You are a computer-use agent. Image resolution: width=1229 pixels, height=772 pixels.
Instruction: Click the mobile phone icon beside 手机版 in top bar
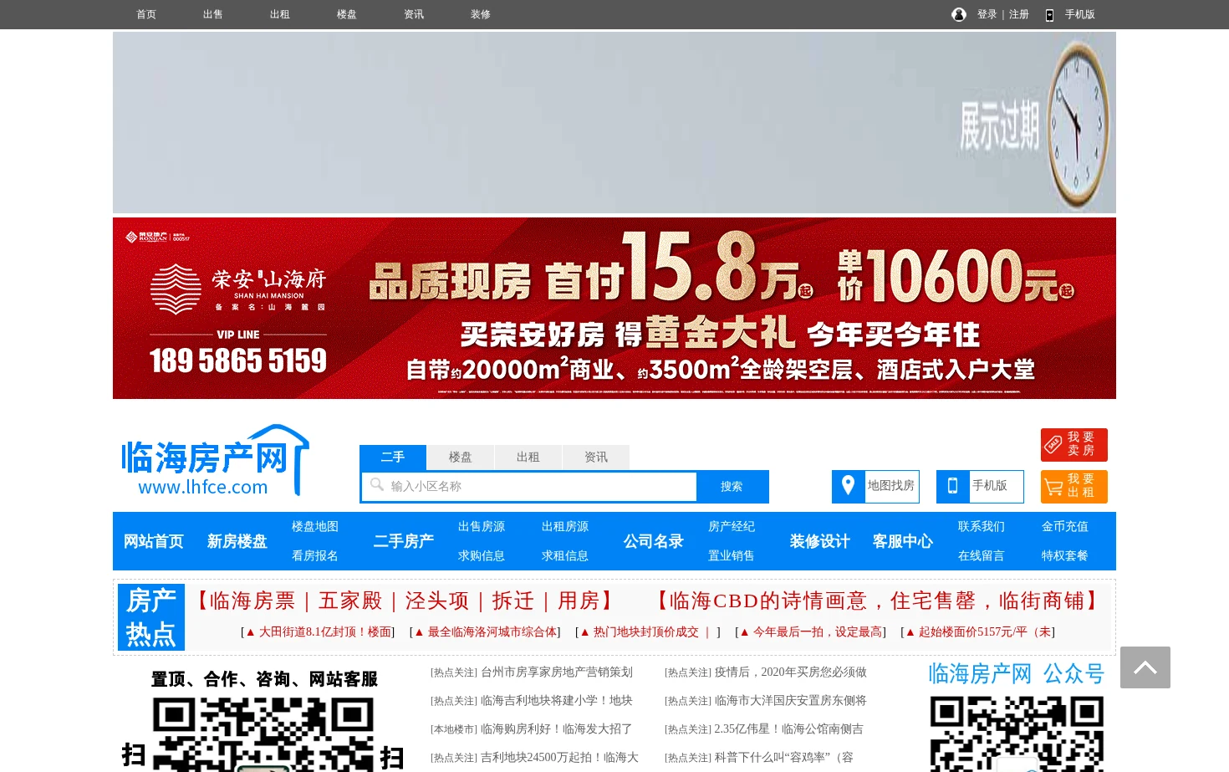[1049, 15]
